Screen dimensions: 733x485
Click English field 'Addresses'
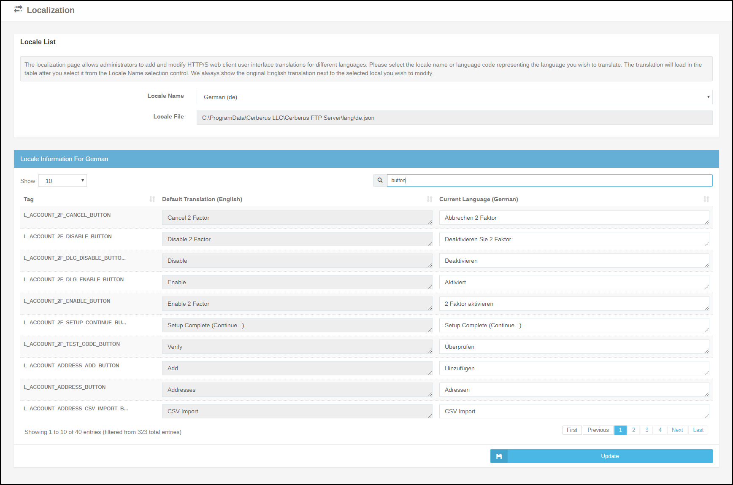(297, 390)
